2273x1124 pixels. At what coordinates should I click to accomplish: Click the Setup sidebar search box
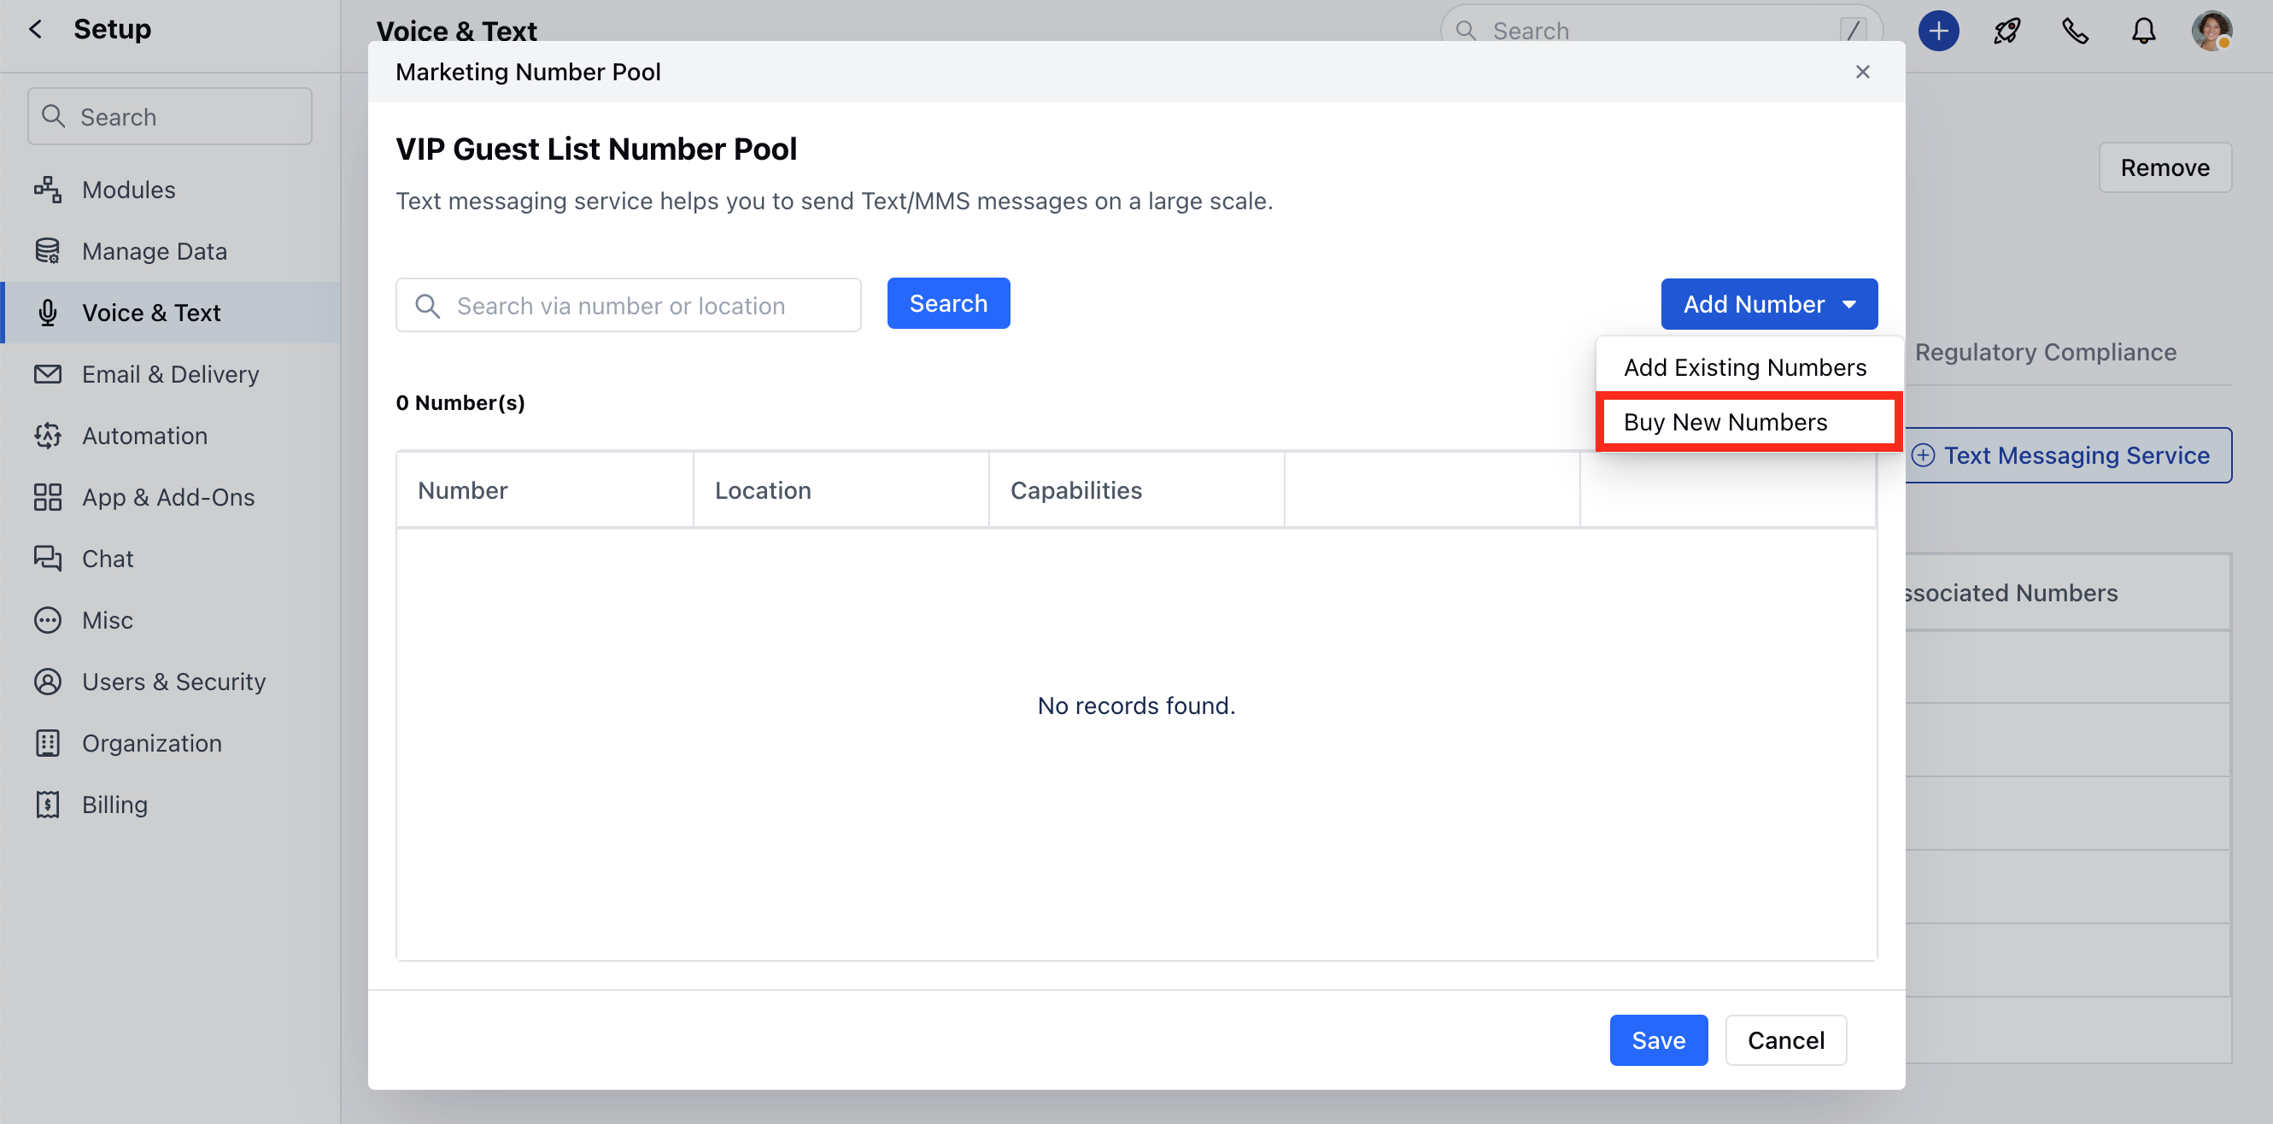click(169, 116)
